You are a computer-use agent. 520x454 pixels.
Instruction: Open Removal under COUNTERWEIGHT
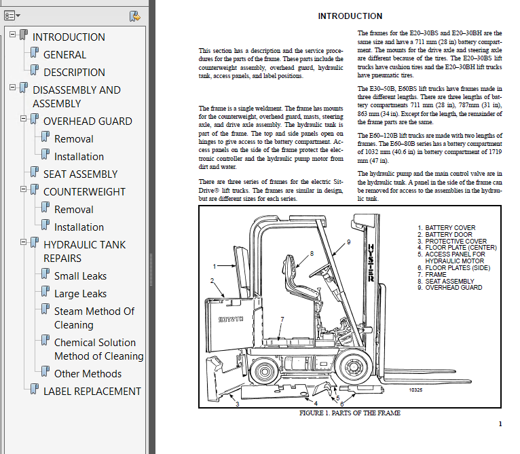(x=73, y=210)
